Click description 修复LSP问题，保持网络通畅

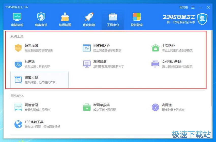pyautogui.click(x=42, y=127)
